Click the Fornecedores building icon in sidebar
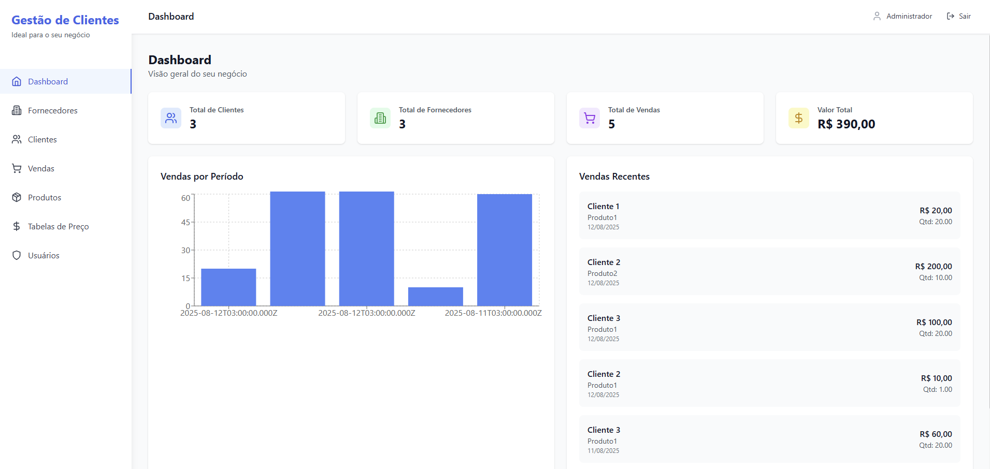This screenshot has height=469, width=990. (17, 110)
